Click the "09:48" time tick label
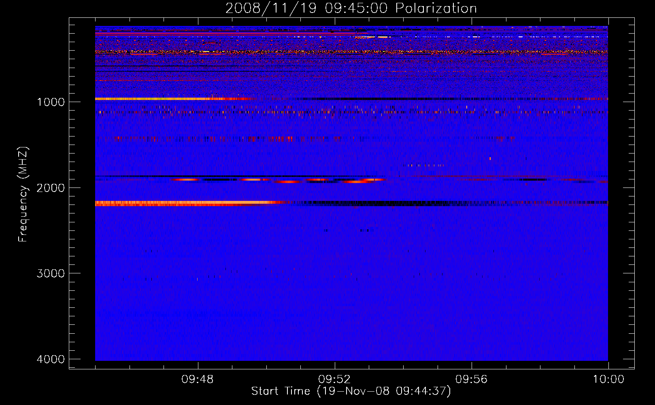 pyautogui.click(x=198, y=379)
